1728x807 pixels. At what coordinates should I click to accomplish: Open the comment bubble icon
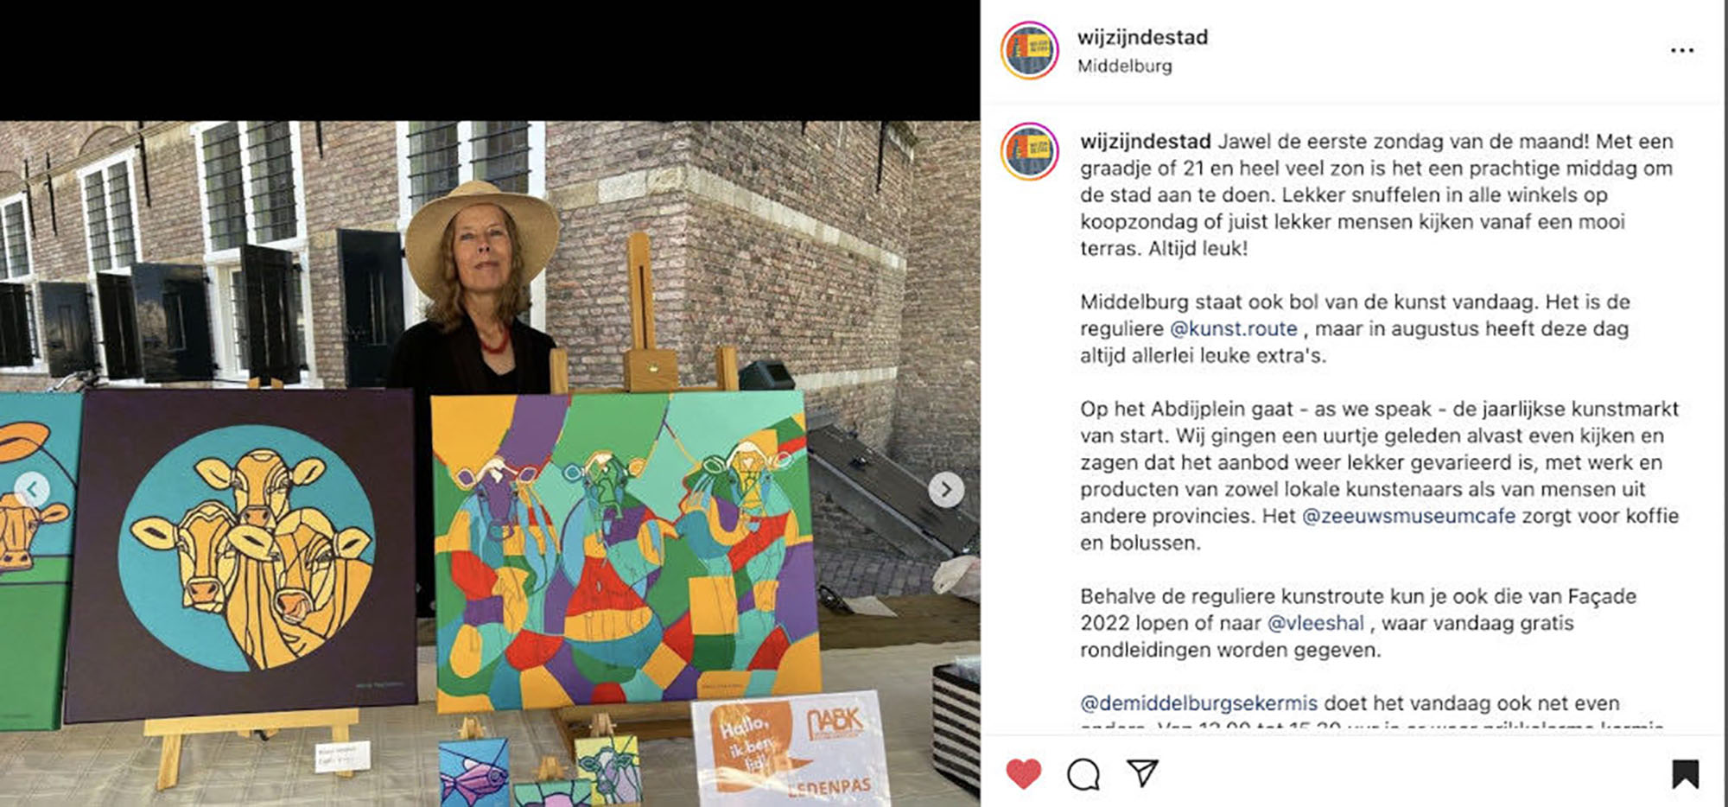1083,774
